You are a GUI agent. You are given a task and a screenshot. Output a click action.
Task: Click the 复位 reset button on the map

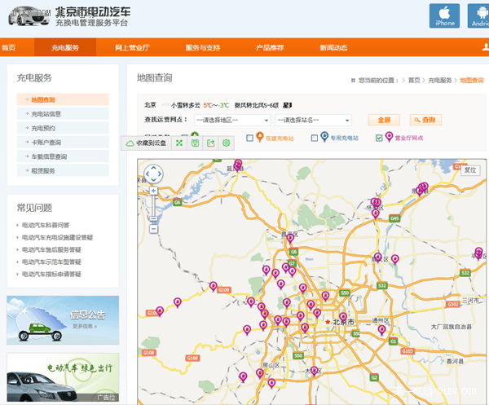coord(470,170)
